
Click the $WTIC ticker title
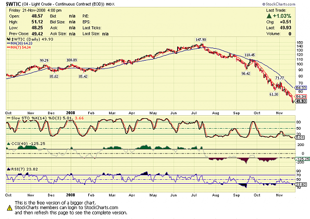[13, 4]
